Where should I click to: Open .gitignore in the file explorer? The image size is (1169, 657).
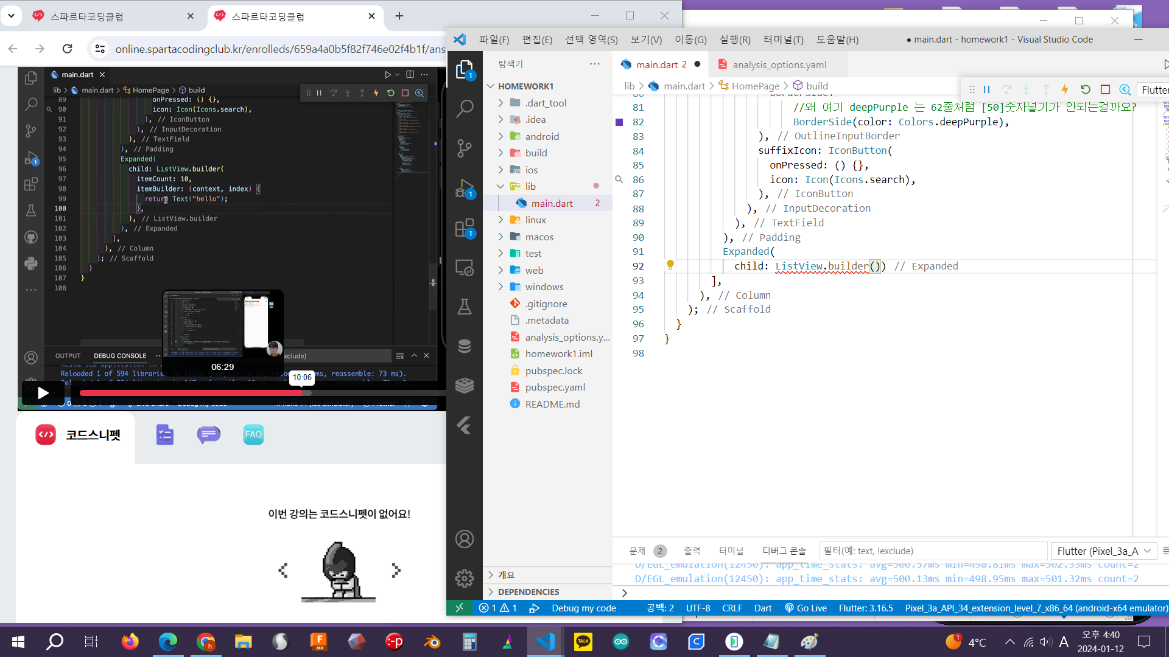point(546,304)
